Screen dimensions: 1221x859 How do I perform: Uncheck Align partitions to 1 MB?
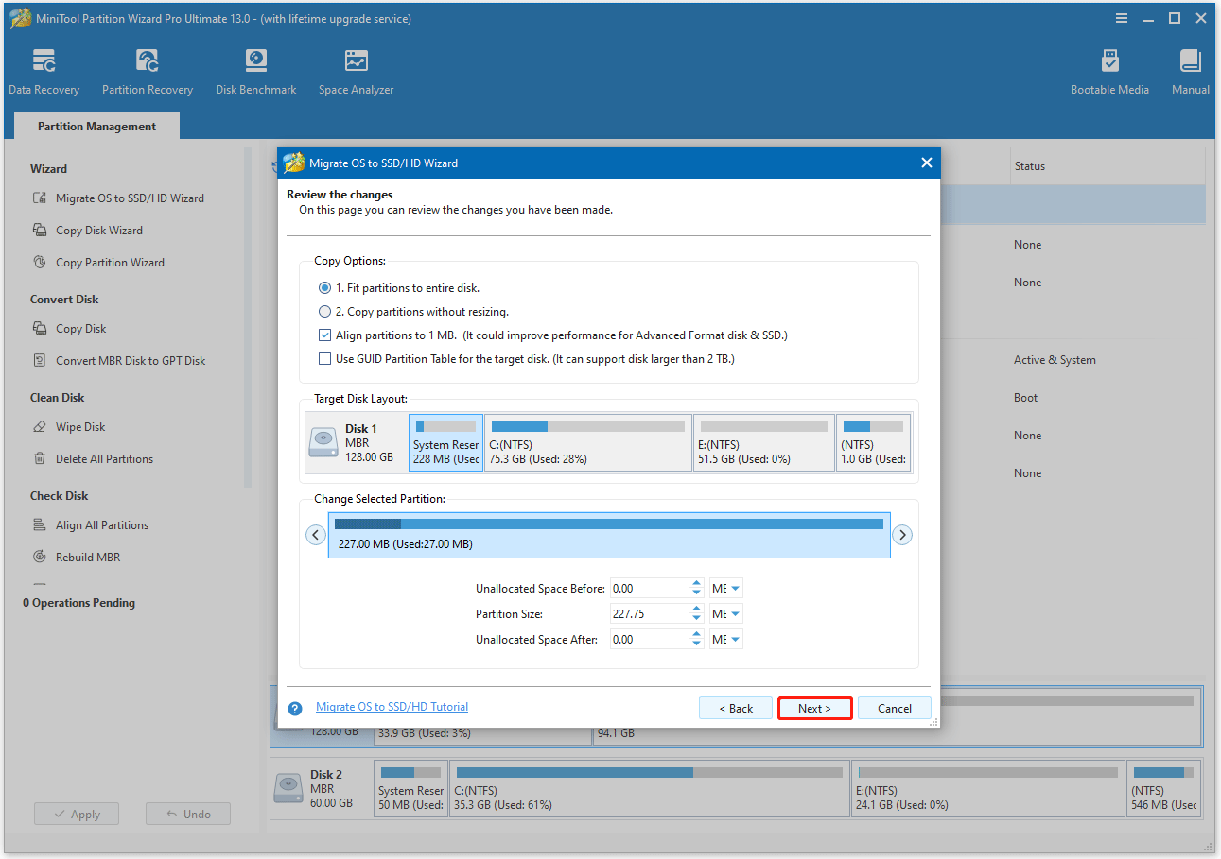click(x=324, y=335)
